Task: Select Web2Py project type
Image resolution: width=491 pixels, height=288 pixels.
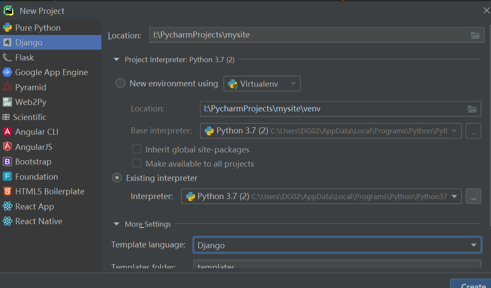Action: click(x=51, y=102)
